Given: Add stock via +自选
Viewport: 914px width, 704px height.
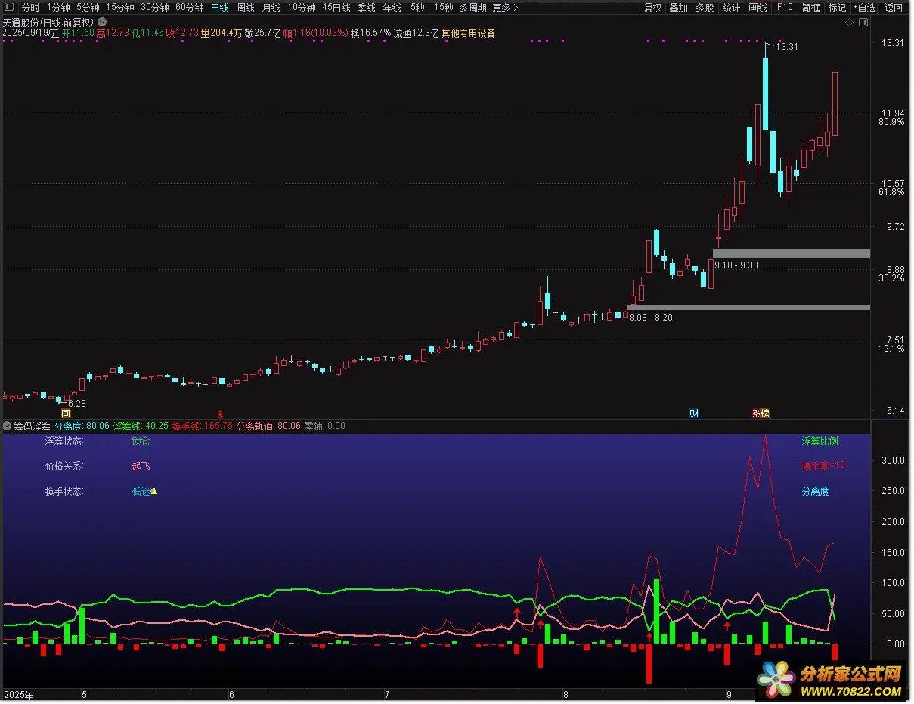Looking at the screenshot, I should click(x=865, y=8).
